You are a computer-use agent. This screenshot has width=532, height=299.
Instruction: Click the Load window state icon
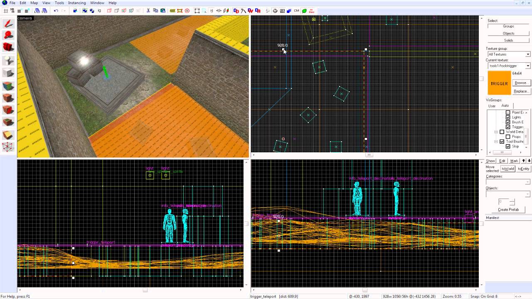coord(37,11)
